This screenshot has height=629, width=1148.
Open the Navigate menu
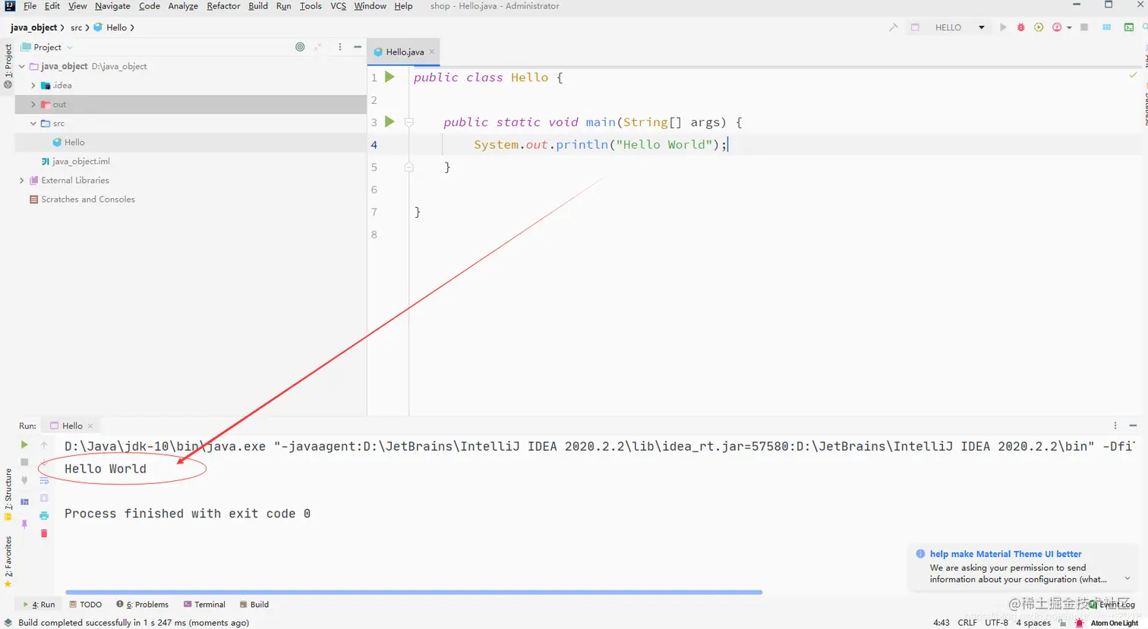112,6
